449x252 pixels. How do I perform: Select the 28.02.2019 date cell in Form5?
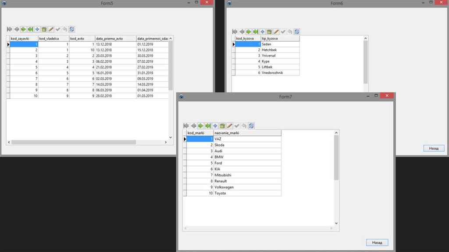click(x=115, y=96)
